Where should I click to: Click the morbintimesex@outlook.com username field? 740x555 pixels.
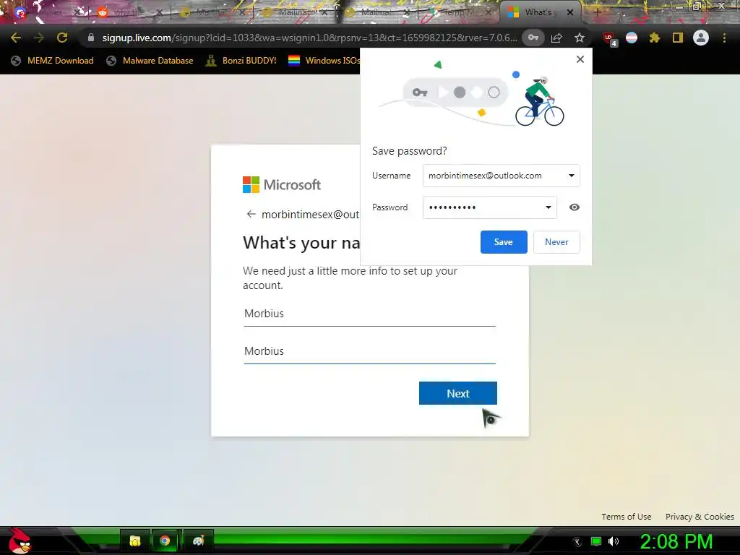(502, 176)
